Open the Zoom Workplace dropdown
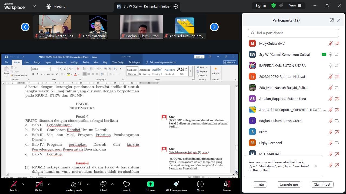Image resolution: width=346 pixels, height=194 pixels. (34, 6)
